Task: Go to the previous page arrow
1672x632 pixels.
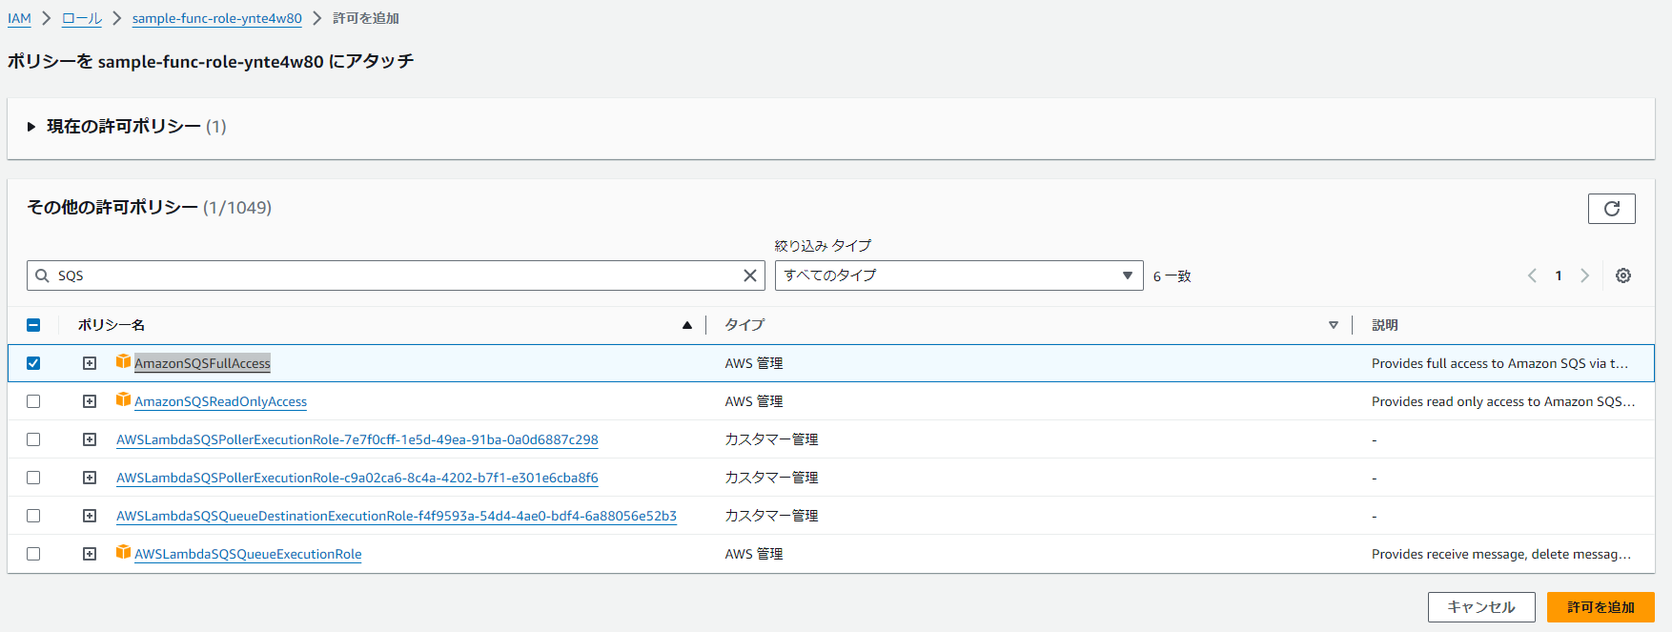Action: [1532, 275]
